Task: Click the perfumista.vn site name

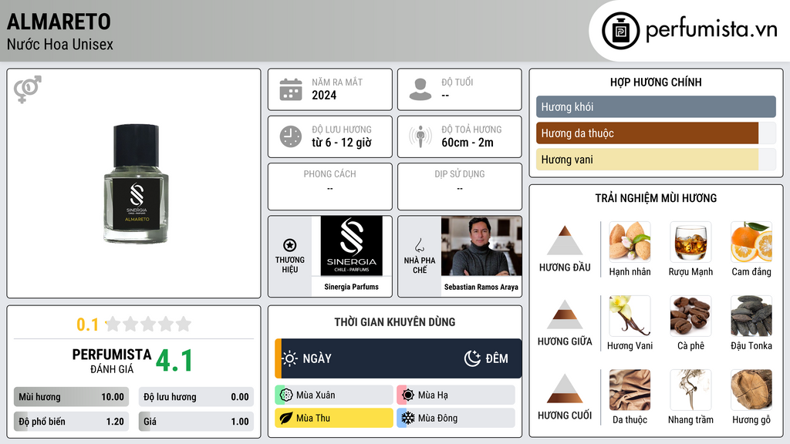Action: (x=711, y=29)
